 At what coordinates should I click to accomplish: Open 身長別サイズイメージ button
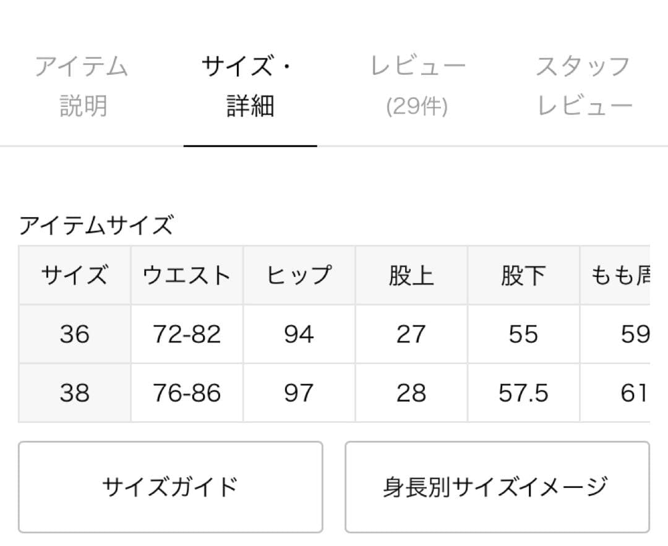click(x=497, y=487)
